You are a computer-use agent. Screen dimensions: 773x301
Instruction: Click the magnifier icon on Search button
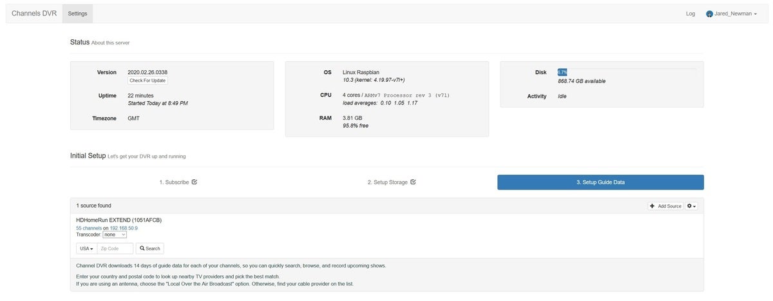[142, 248]
